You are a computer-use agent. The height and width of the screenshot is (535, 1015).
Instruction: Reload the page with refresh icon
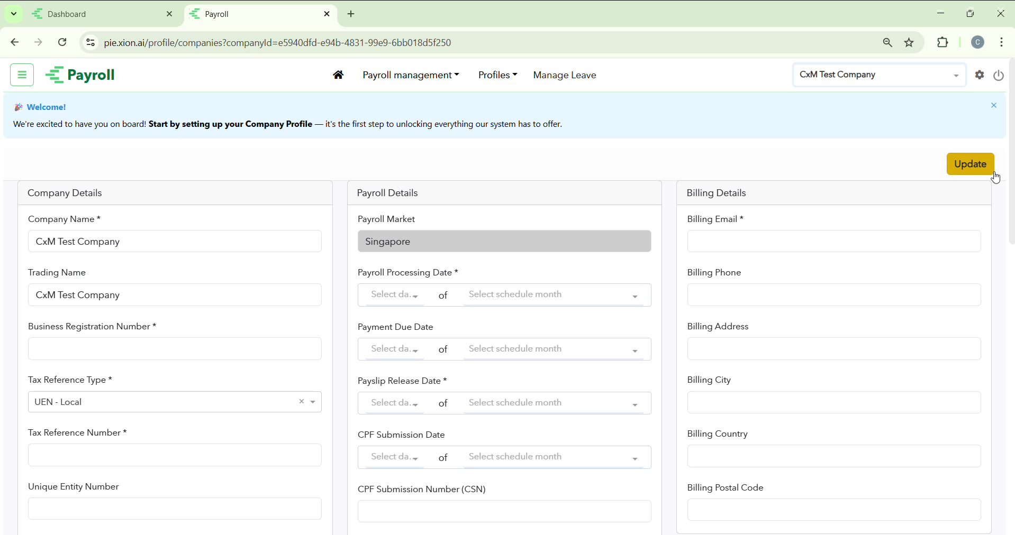coord(62,42)
